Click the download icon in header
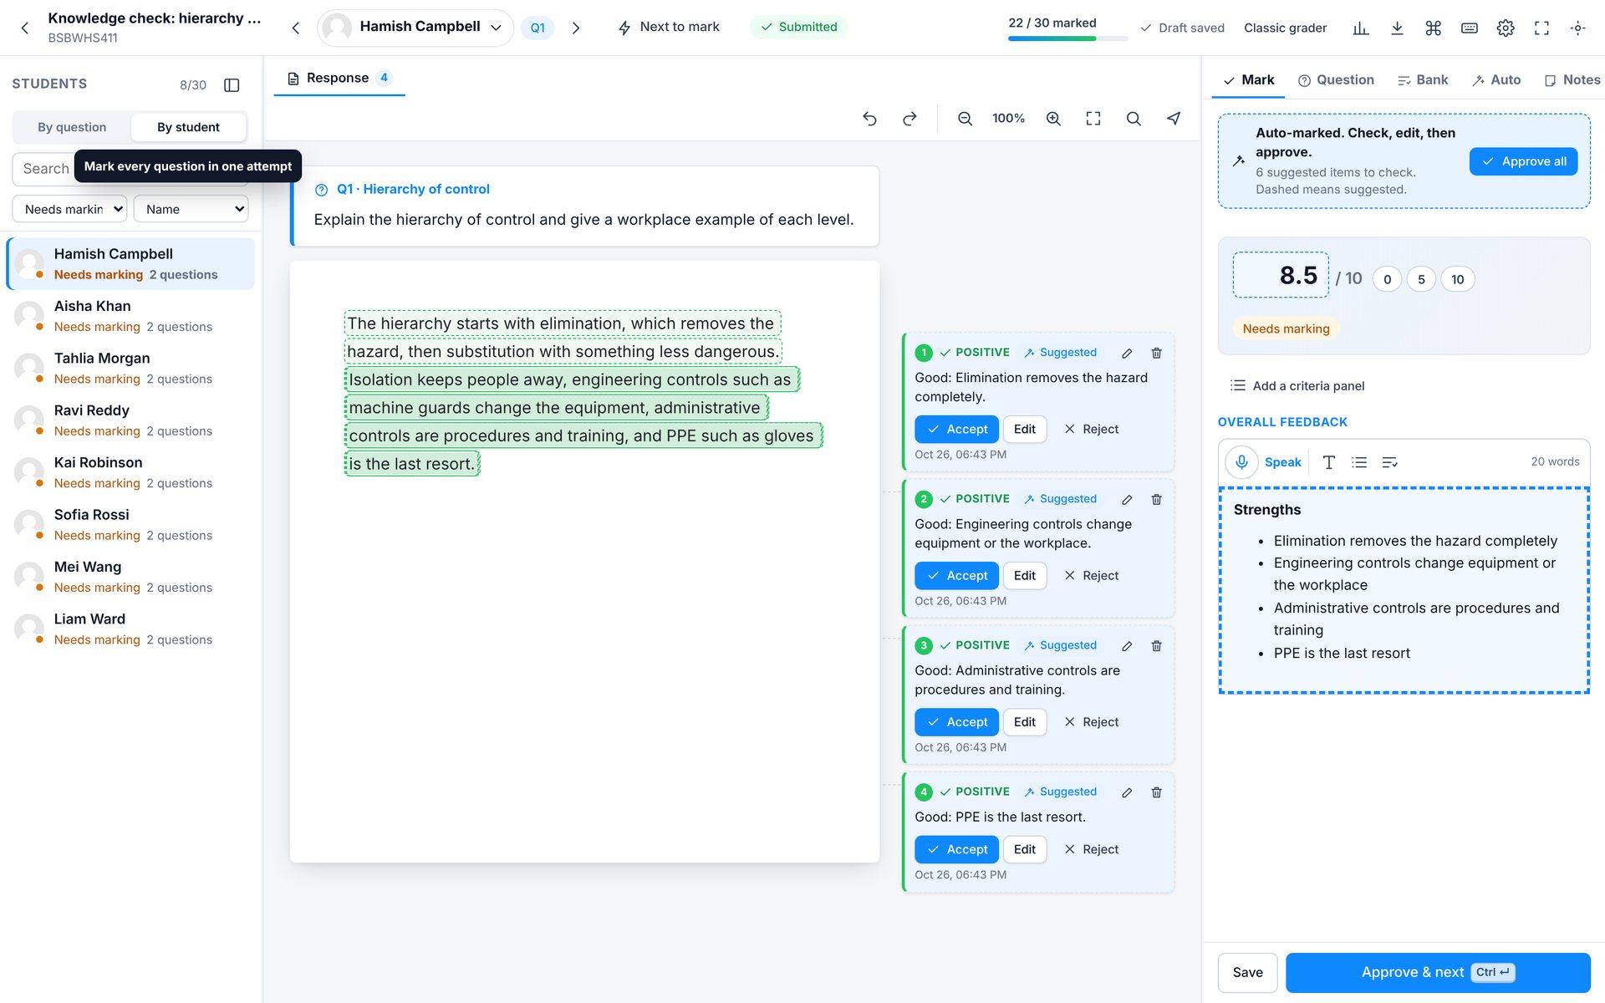Screen dimensions: 1605x1003 coord(1397,28)
